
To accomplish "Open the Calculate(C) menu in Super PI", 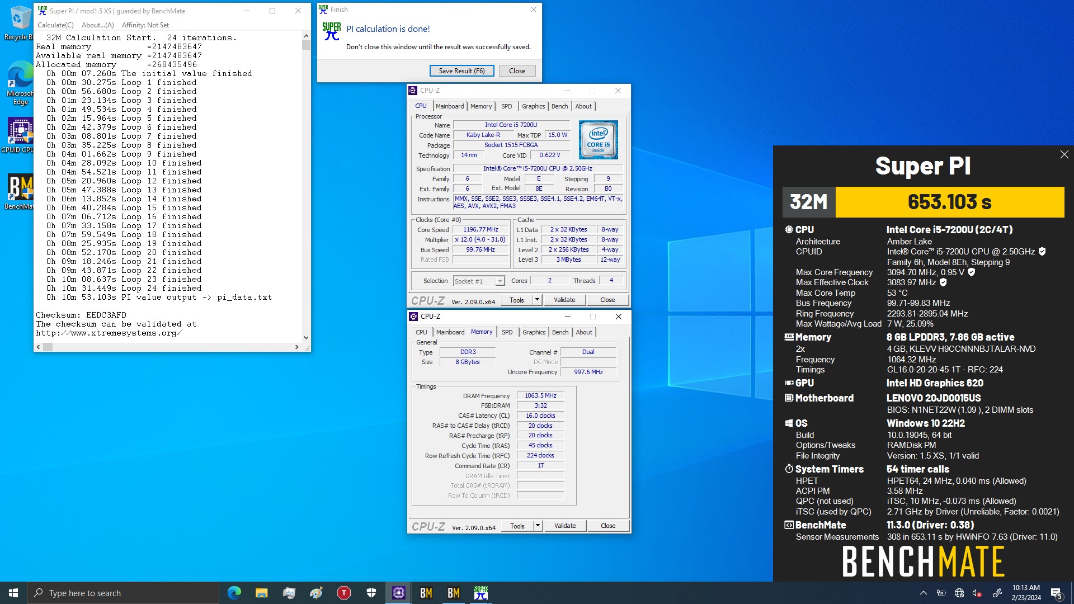I will coord(55,25).
